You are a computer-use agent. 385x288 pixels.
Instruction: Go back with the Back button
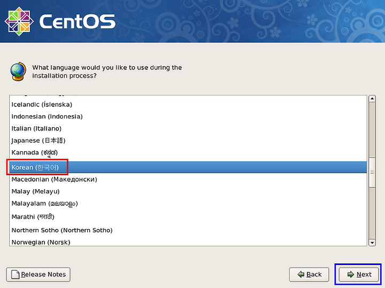coord(309,274)
